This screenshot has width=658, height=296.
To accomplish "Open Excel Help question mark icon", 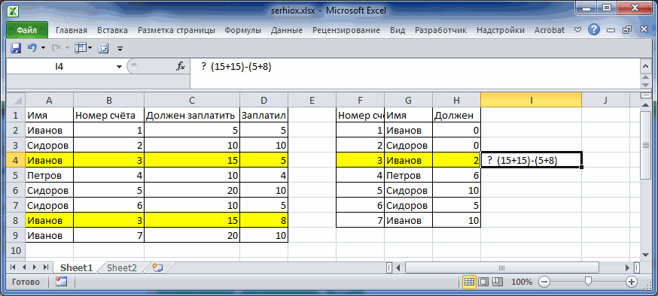I will coord(593,30).
